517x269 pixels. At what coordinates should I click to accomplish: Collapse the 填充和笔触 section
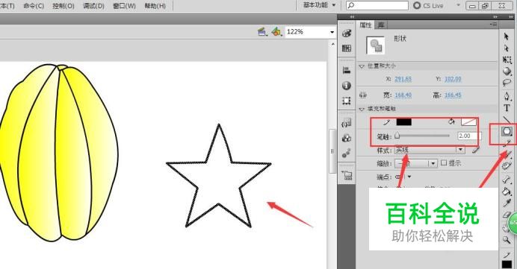click(362, 109)
